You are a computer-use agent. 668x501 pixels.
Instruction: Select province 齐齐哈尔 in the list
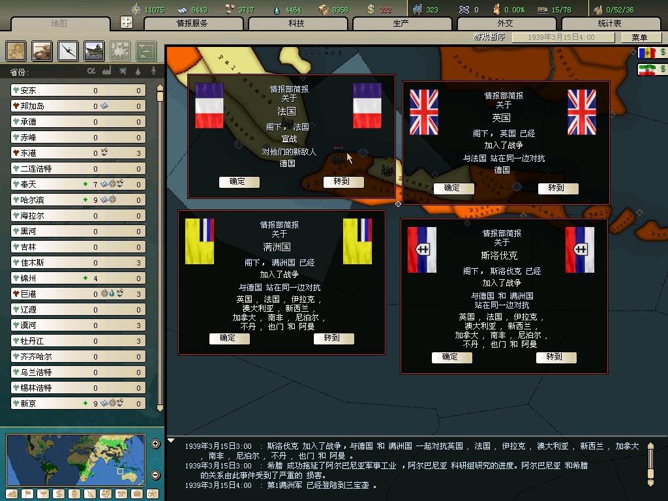[78, 357]
